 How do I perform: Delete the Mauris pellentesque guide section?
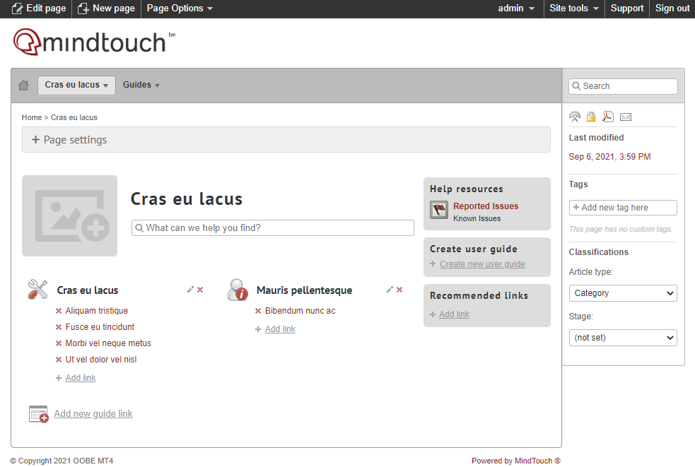click(399, 290)
